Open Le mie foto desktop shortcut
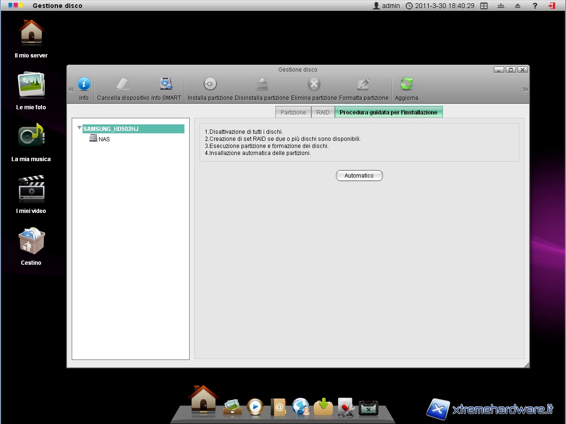The image size is (566, 424). pos(31,85)
